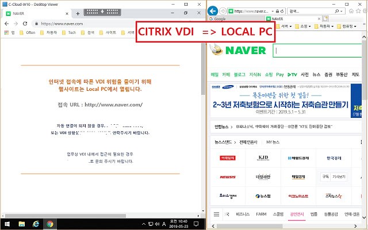Screen dimensions: 368x230
Task: Click the savings insurance banner ad
Action: pyautogui.click(x=281, y=101)
